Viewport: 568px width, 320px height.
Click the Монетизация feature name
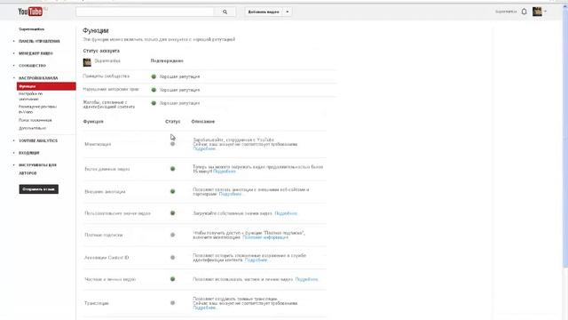pos(98,144)
